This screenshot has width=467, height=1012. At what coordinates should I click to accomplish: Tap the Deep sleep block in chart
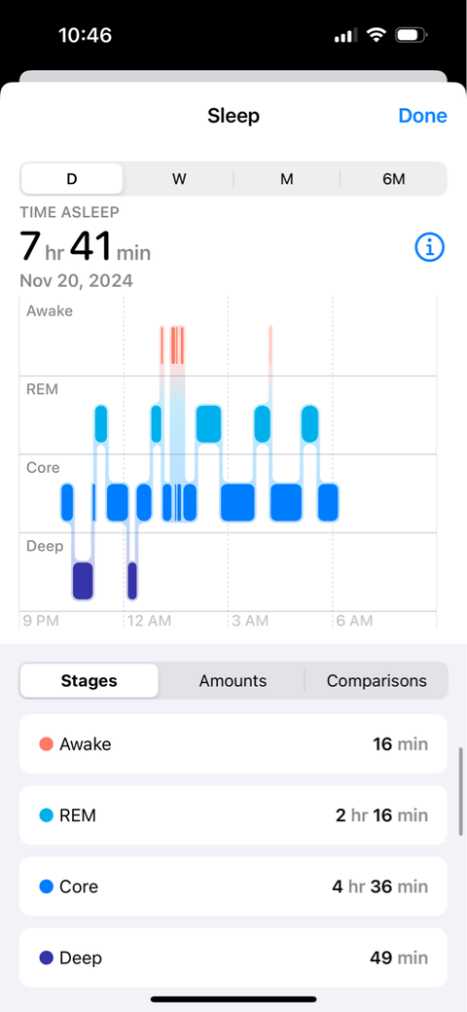[83, 581]
